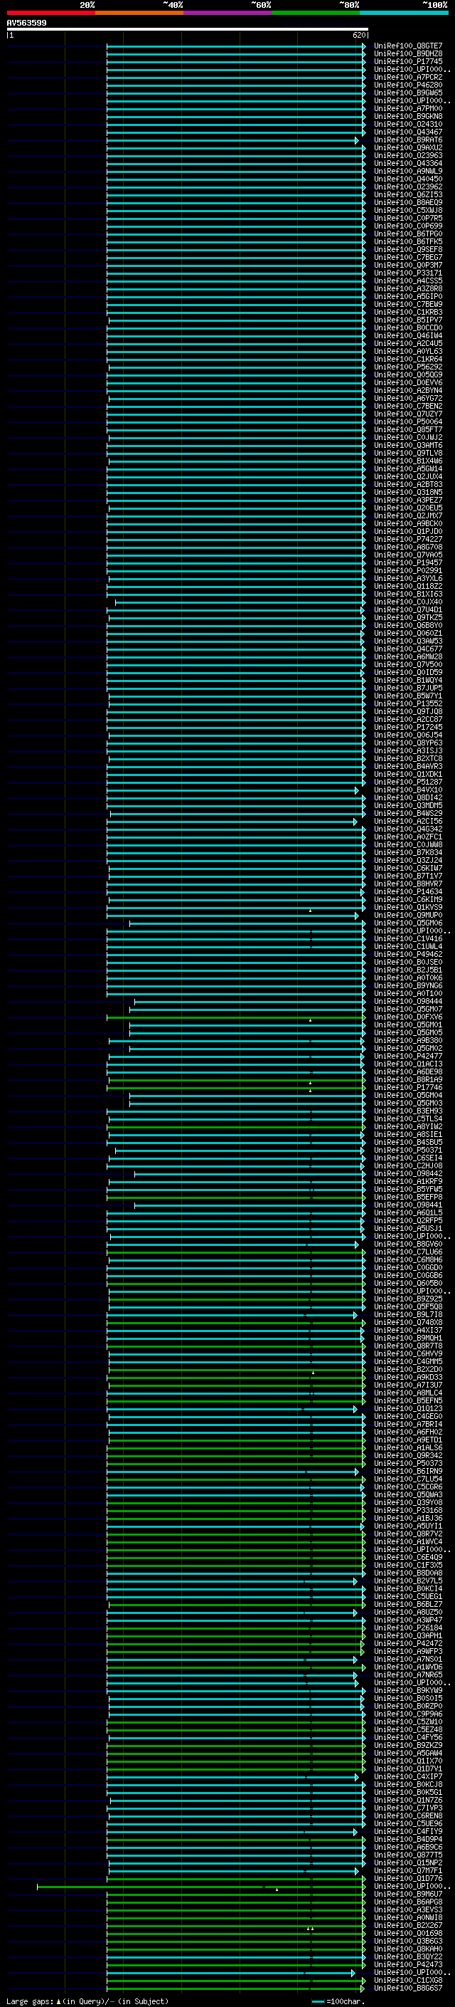This screenshot has width=455, height=2007.
Task: Select hit label UniRef100_O98444
Action: (x=408, y=1002)
